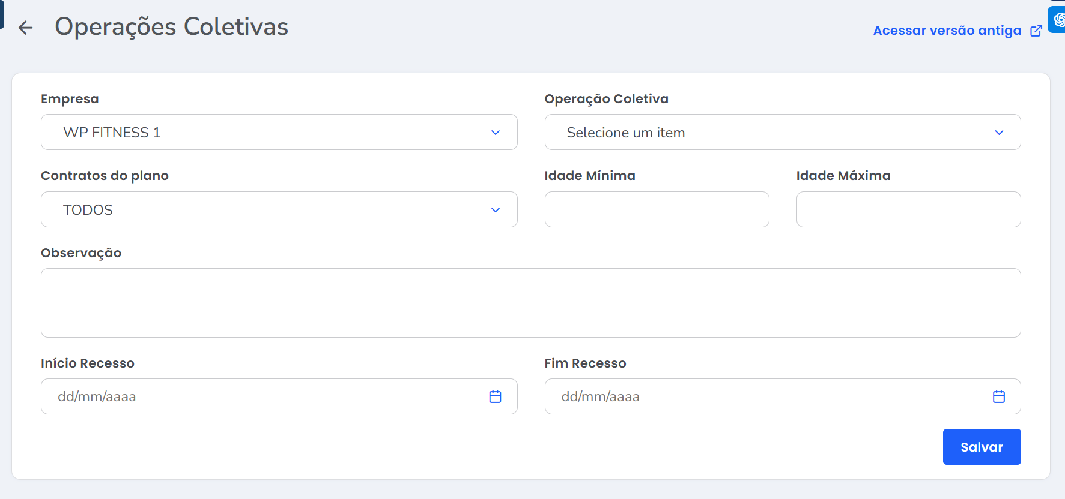Click the 'Operações Coletivas' page title
Viewport: 1065px width, 499px height.
(x=171, y=27)
